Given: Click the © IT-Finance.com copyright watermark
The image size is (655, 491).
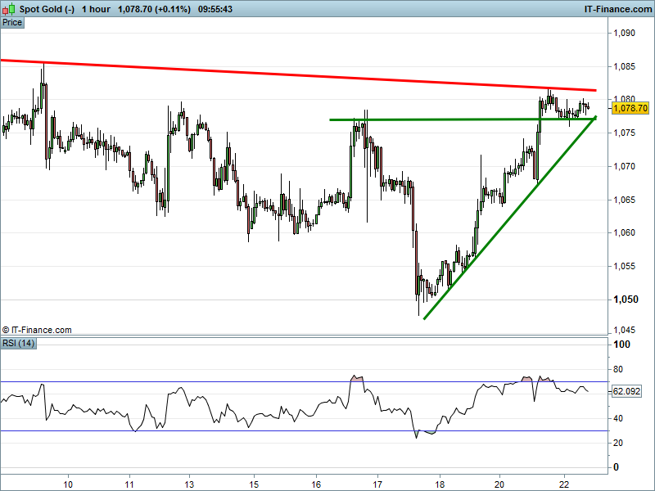Looking at the screenshot, I should pos(37,330).
